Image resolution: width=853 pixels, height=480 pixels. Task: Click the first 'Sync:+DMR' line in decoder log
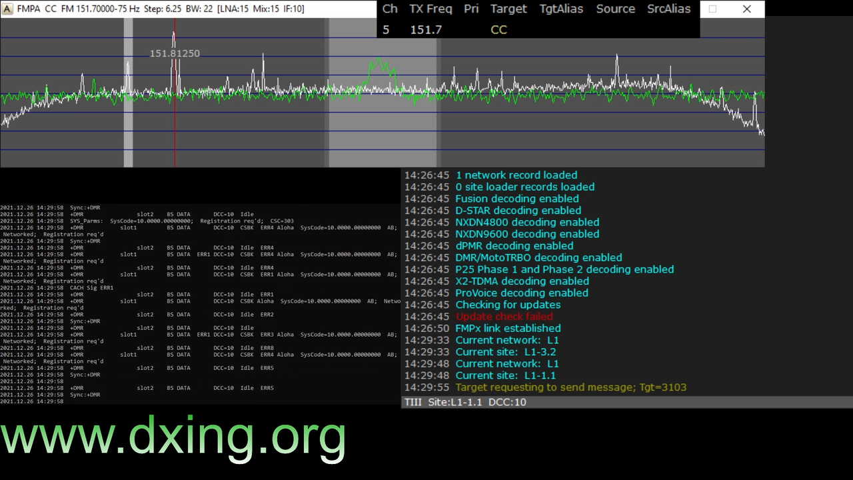(50, 207)
